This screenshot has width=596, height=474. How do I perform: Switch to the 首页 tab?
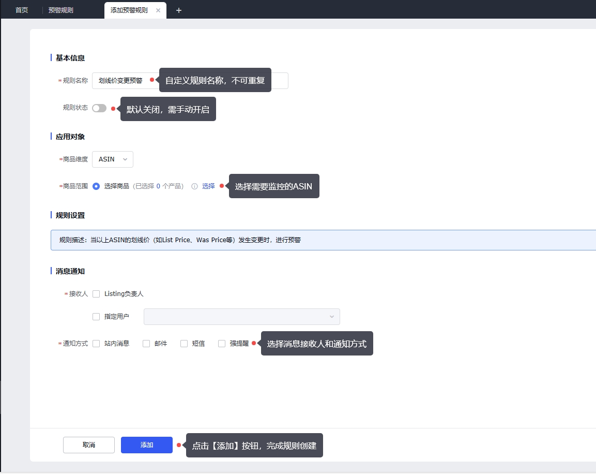click(22, 10)
